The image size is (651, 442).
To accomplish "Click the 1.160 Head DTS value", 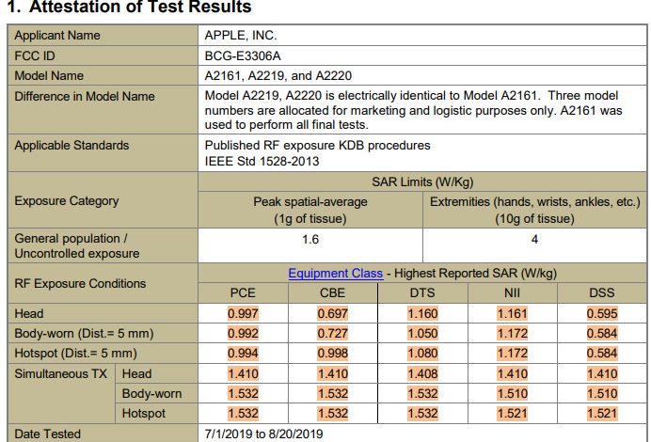I will pyautogui.click(x=422, y=313).
